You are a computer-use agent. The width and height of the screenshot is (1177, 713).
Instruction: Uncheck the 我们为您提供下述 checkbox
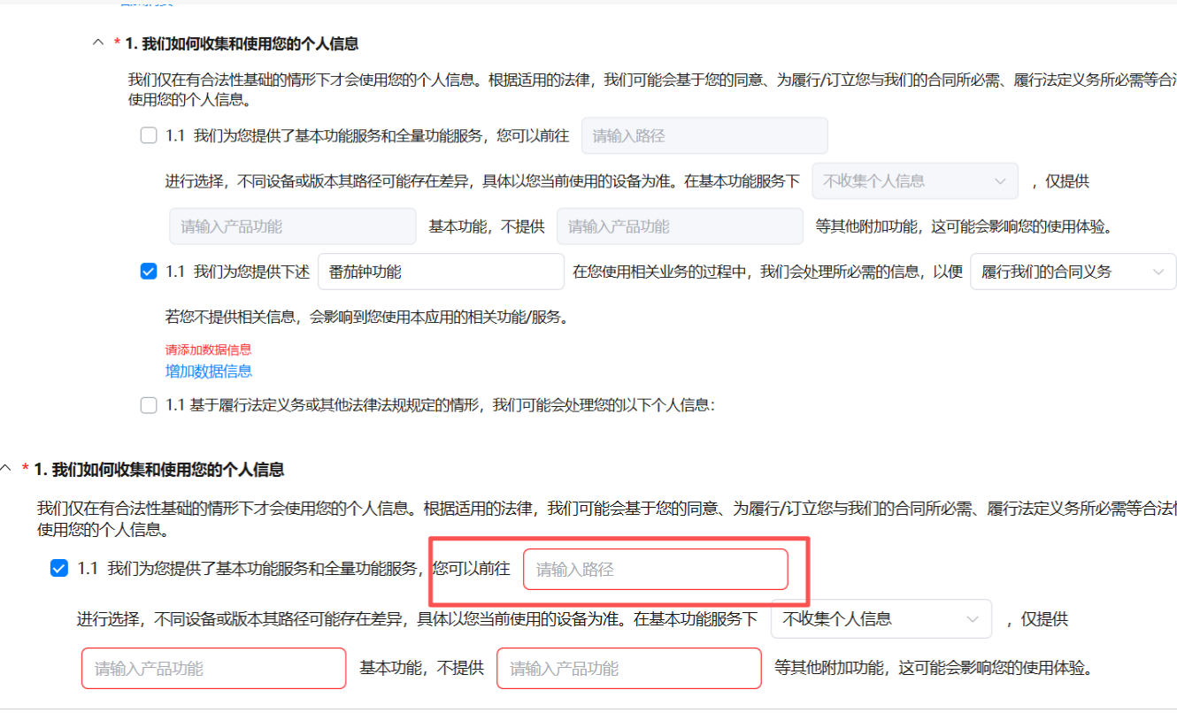(x=149, y=272)
